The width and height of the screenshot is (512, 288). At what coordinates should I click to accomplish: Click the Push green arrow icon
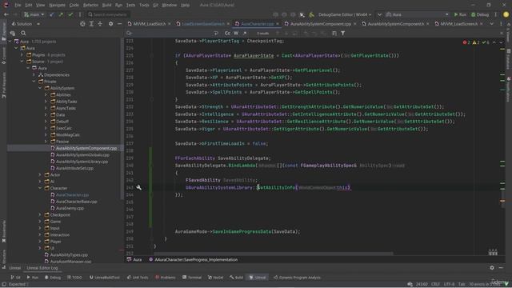point(61,14)
